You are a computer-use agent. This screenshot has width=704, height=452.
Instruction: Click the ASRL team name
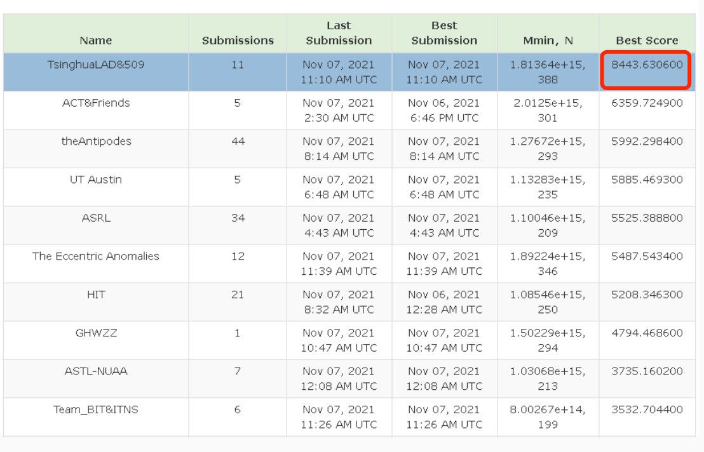click(95, 218)
